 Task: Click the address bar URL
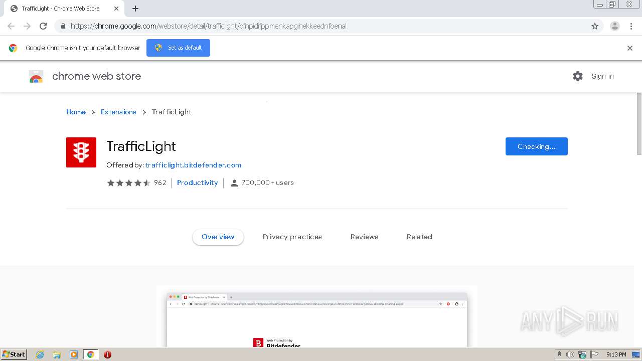208,26
